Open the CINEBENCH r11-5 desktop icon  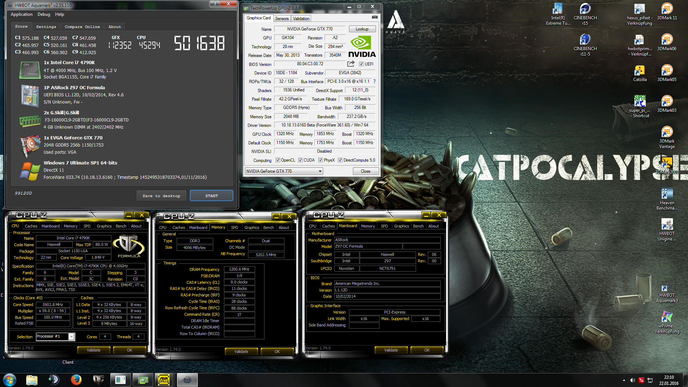[x=585, y=45]
